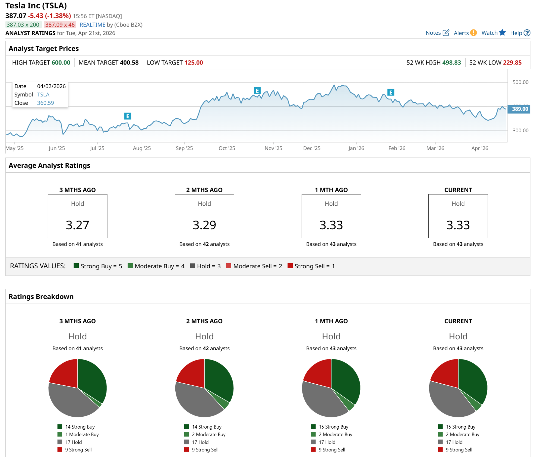This screenshot has height=457, width=556.
Task: Click the 387.03 x 200 bid badge
Action: click(x=23, y=25)
